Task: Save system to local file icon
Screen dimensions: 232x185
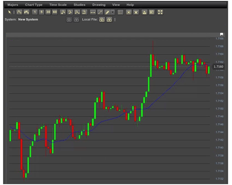Action: coord(109,20)
